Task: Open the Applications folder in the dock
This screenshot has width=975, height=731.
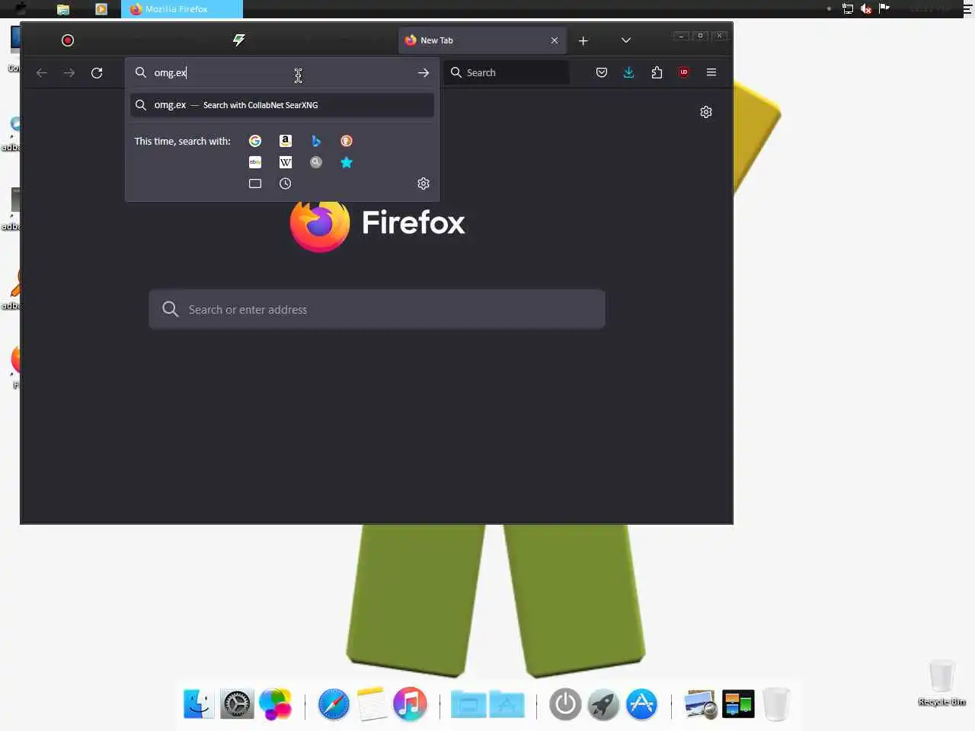Action: pos(507,704)
